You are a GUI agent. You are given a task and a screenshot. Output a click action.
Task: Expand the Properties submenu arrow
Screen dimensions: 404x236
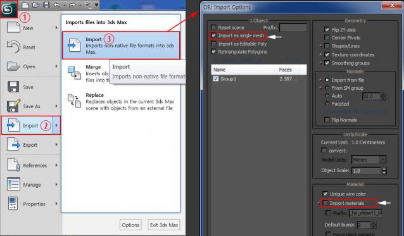pyautogui.click(x=56, y=204)
